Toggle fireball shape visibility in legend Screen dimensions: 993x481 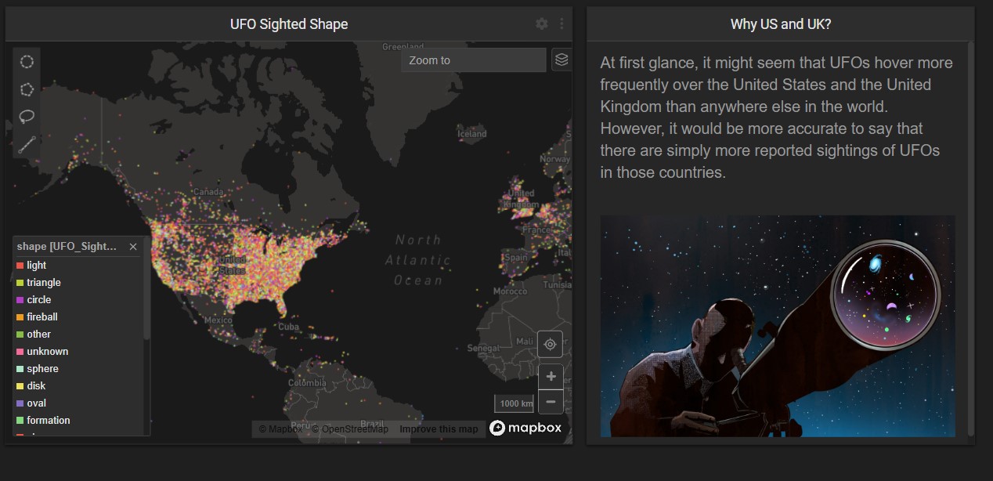pyautogui.click(x=42, y=317)
